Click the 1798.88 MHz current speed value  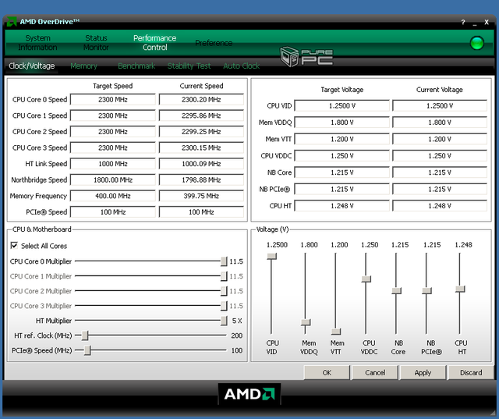coord(201,180)
